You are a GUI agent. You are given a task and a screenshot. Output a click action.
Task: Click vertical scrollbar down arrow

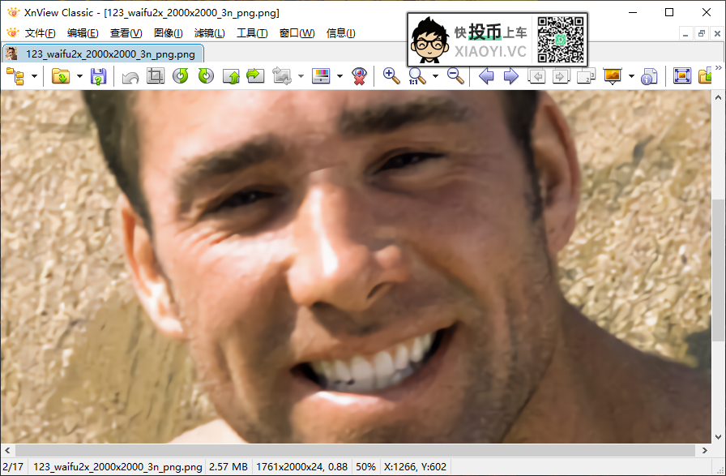[x=718, y=436]
